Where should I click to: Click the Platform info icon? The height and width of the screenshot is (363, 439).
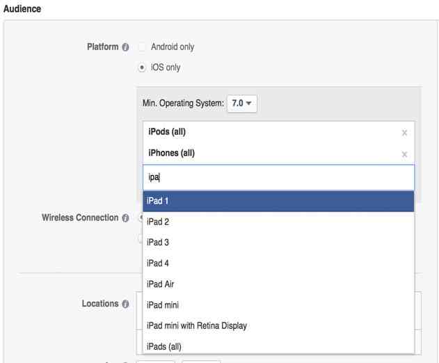point(125,47)
